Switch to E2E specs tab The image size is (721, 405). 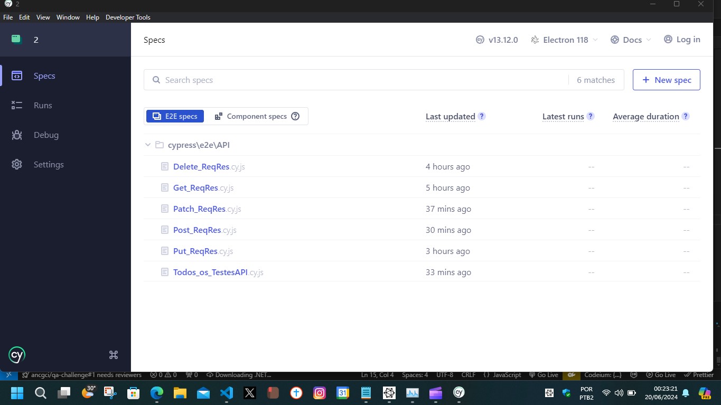(175, 116)
